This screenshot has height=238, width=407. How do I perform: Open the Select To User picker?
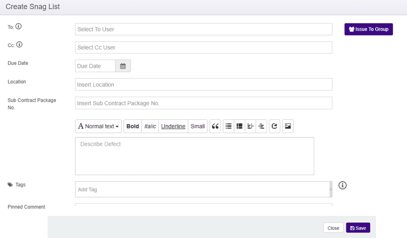click(x=203, y=29)
